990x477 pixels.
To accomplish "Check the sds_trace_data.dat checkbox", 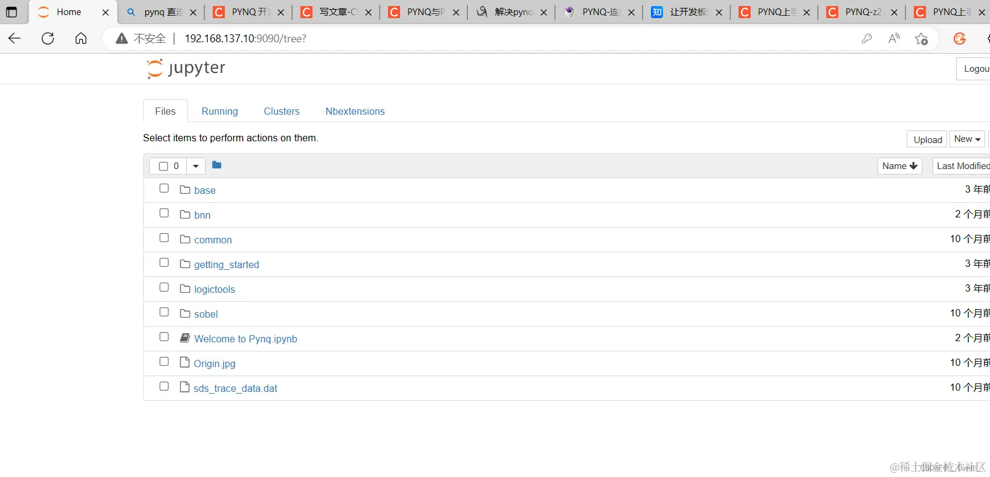I will tap(164, 386).
